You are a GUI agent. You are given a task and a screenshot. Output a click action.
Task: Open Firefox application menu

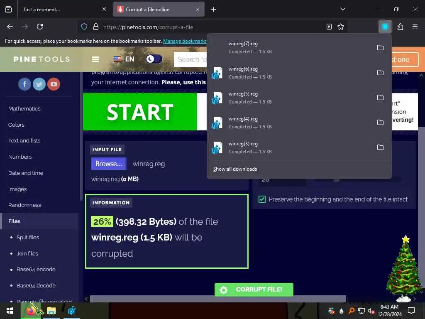click(x=415, y=27)
